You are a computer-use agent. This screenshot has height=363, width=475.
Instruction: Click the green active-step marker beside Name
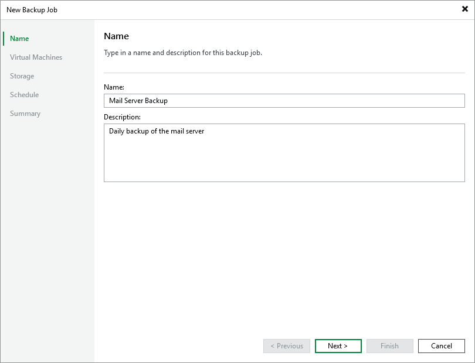4,39
